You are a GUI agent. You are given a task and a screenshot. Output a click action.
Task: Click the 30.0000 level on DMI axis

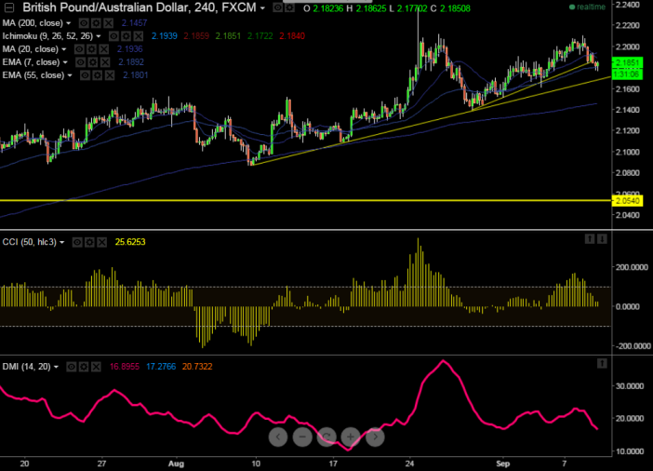pyautogui.click(x=630, y=386)
